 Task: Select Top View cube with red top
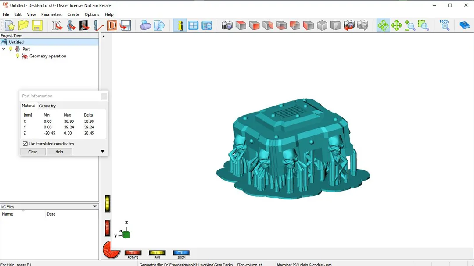point(241,25)
